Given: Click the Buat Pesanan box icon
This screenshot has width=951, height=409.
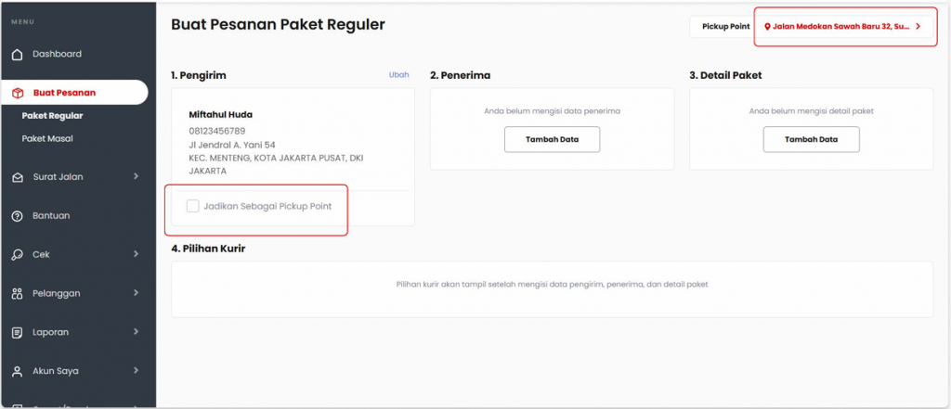Looking at the screenshot, I should (x=17, y=93).
